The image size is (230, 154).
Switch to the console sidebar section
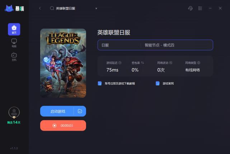click(14, 57)
